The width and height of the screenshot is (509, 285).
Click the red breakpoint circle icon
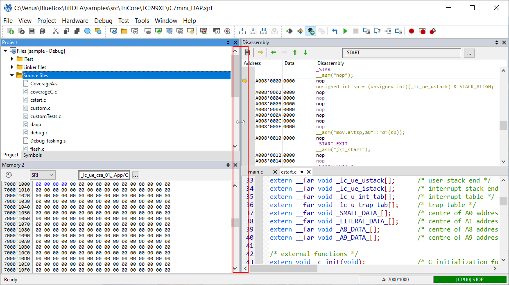412,31
